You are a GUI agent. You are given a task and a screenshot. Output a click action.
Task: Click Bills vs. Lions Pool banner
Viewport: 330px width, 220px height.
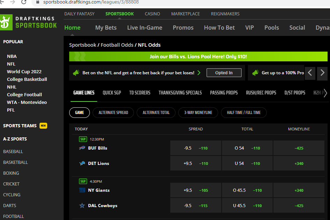(198, 56)
